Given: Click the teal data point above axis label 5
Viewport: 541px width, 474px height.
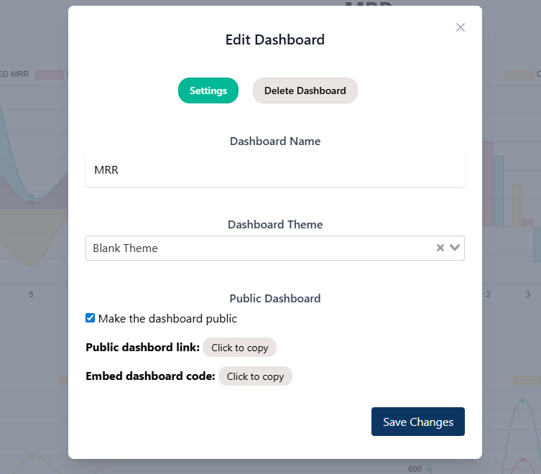Looking at the screenshot, I should pyautogui.click(x=31, y=196).
